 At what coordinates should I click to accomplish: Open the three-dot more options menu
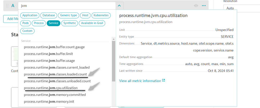click(x=204, y=6)
